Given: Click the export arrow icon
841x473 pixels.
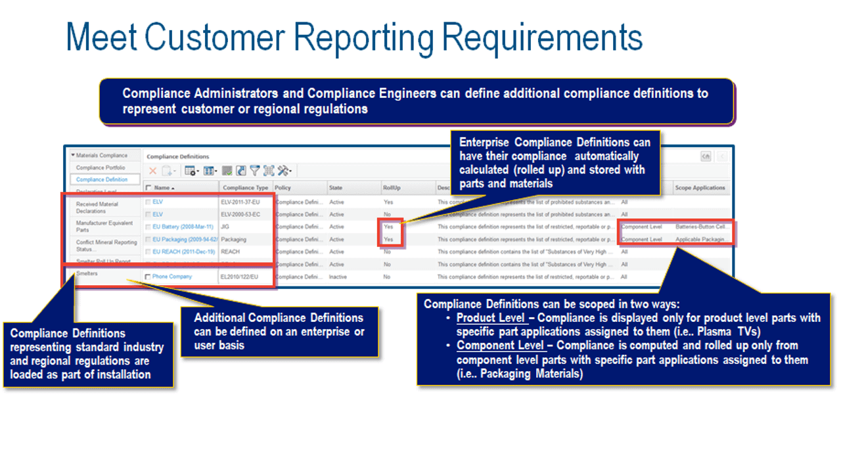Looking at the screenshot, I should [240, 171].
